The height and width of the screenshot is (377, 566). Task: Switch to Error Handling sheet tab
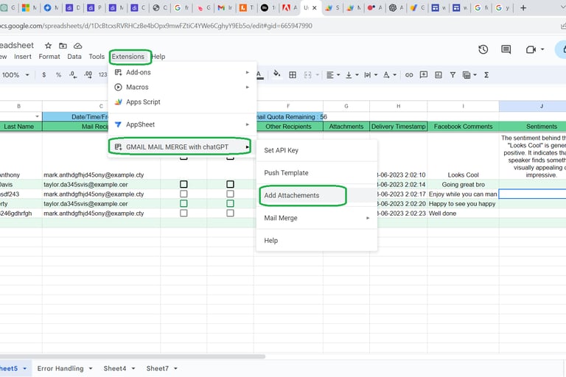(x=60, y=369)
